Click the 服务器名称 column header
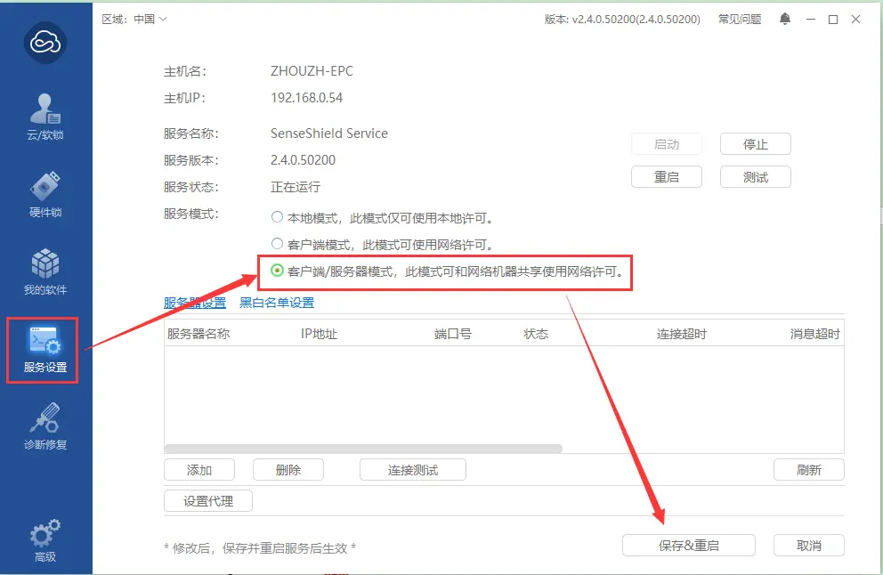The width and height of the screenshot is (883, 575). 198,334
